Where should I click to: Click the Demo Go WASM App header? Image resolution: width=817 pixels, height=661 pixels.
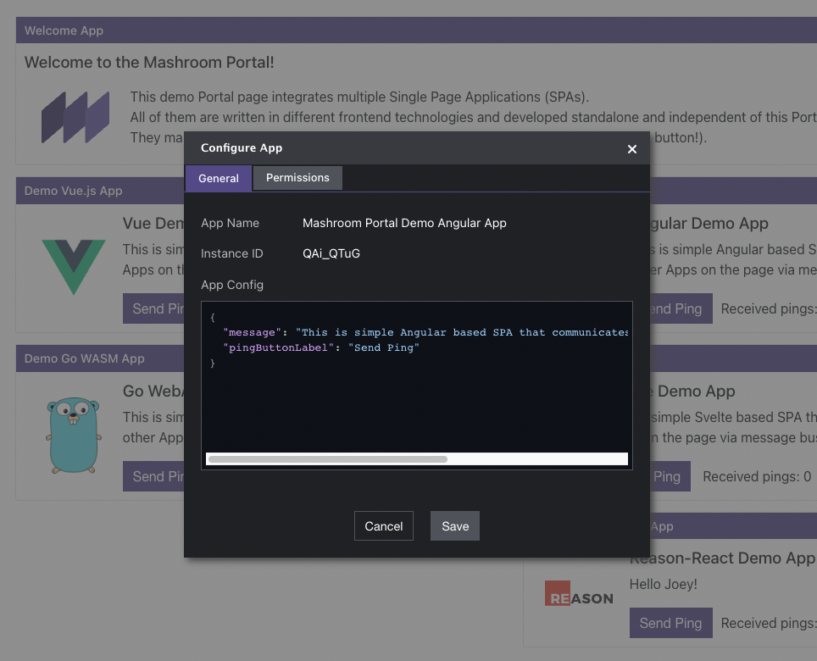coord(100,358)
